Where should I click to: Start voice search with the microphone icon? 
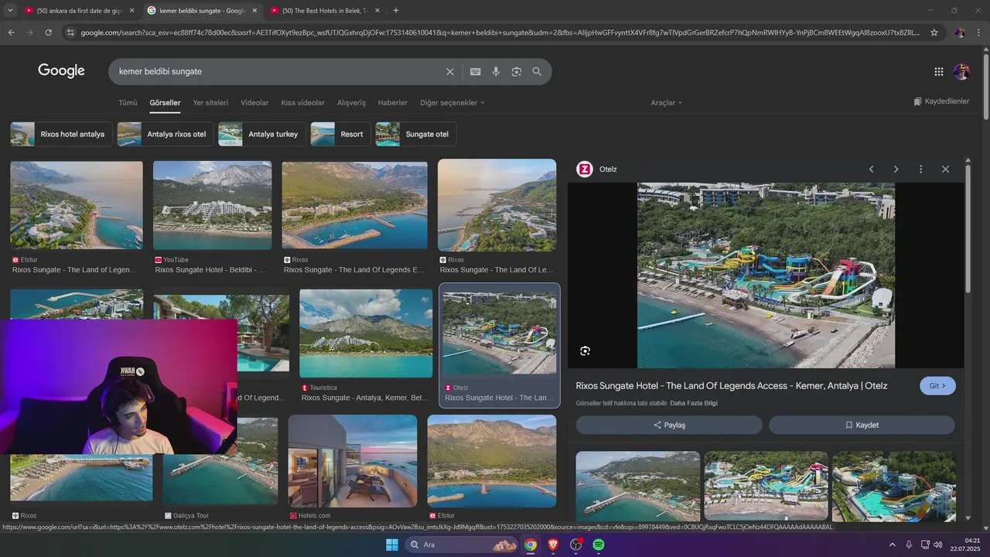[496, 71]
